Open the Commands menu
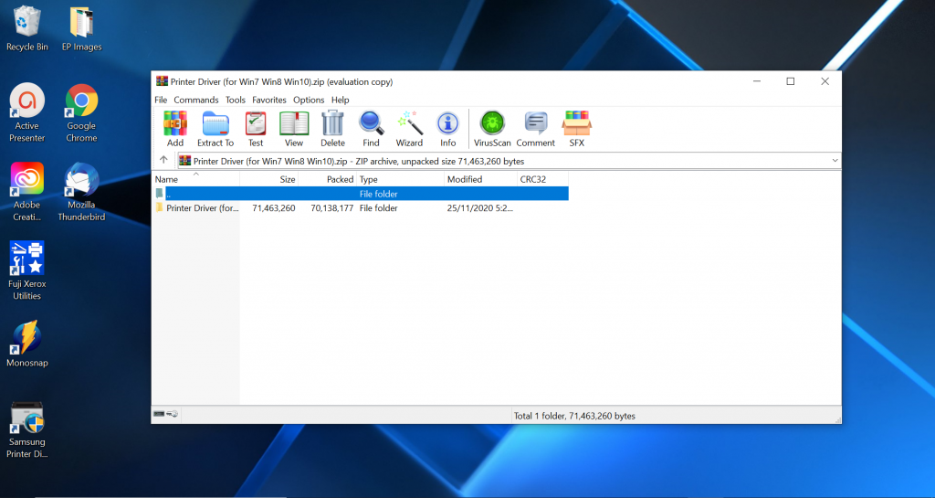 pyautogui.click(x=196, y=100)
